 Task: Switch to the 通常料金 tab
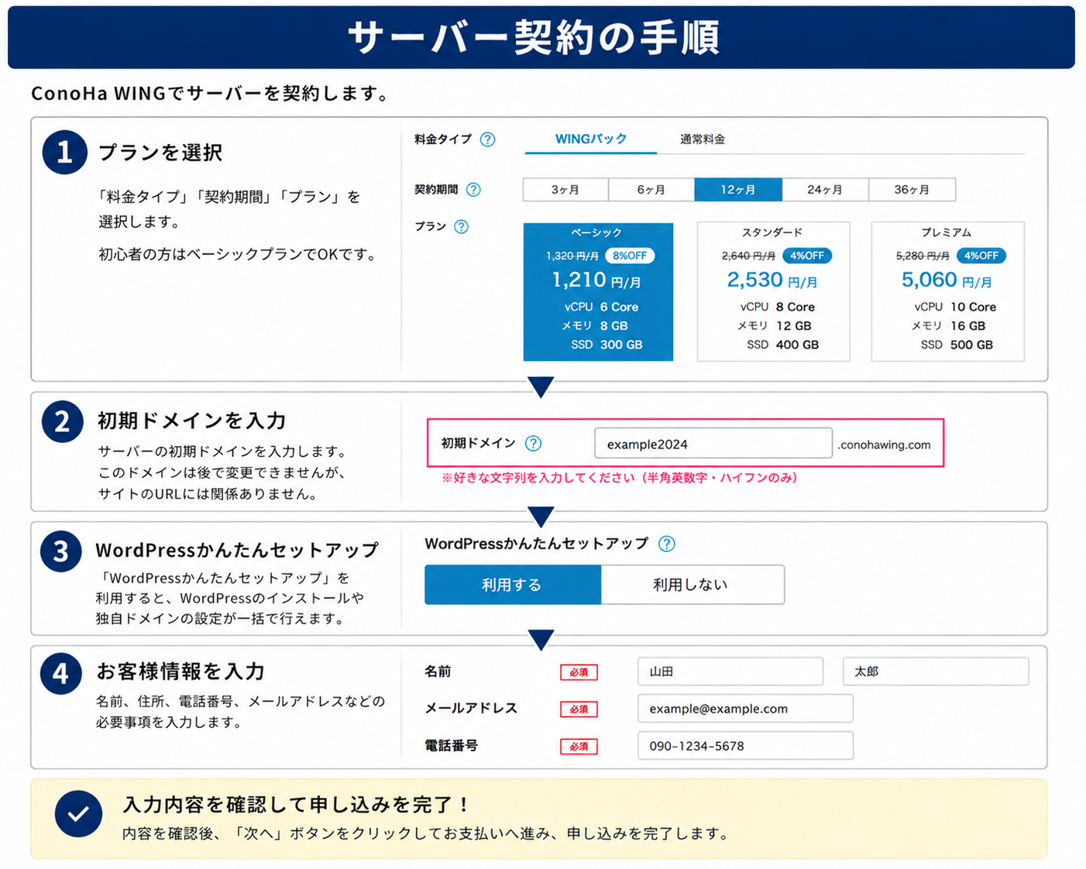(x=703, y=139)
